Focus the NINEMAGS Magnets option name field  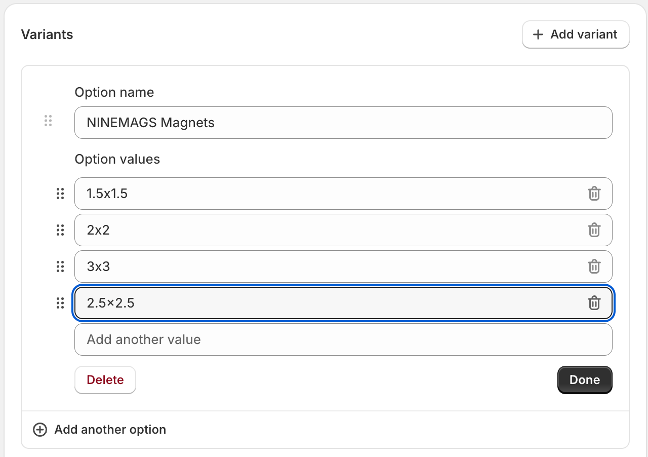coord(343,123)
